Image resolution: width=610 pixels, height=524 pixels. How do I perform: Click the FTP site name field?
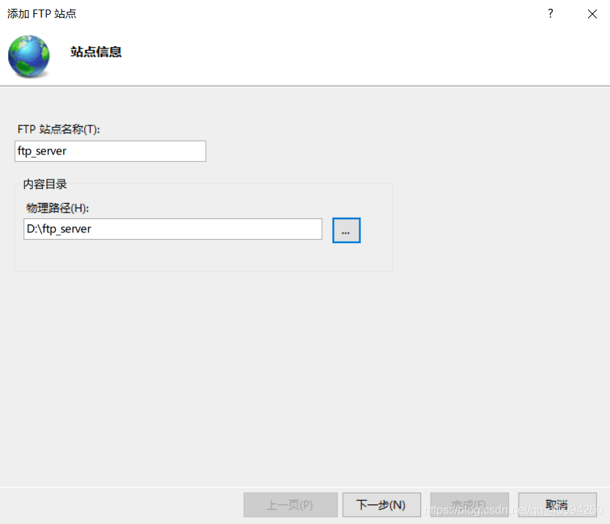[x=111, y=151]
